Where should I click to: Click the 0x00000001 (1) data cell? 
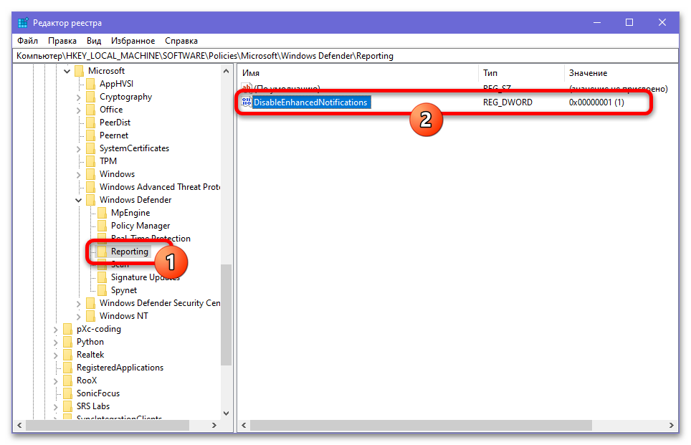(x=596, y=102)
